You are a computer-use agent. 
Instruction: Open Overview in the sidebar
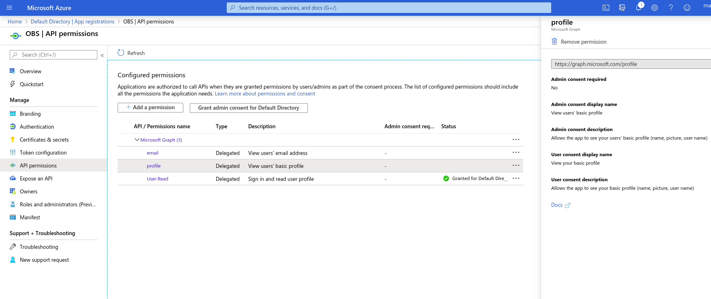(x=30, y=71)
